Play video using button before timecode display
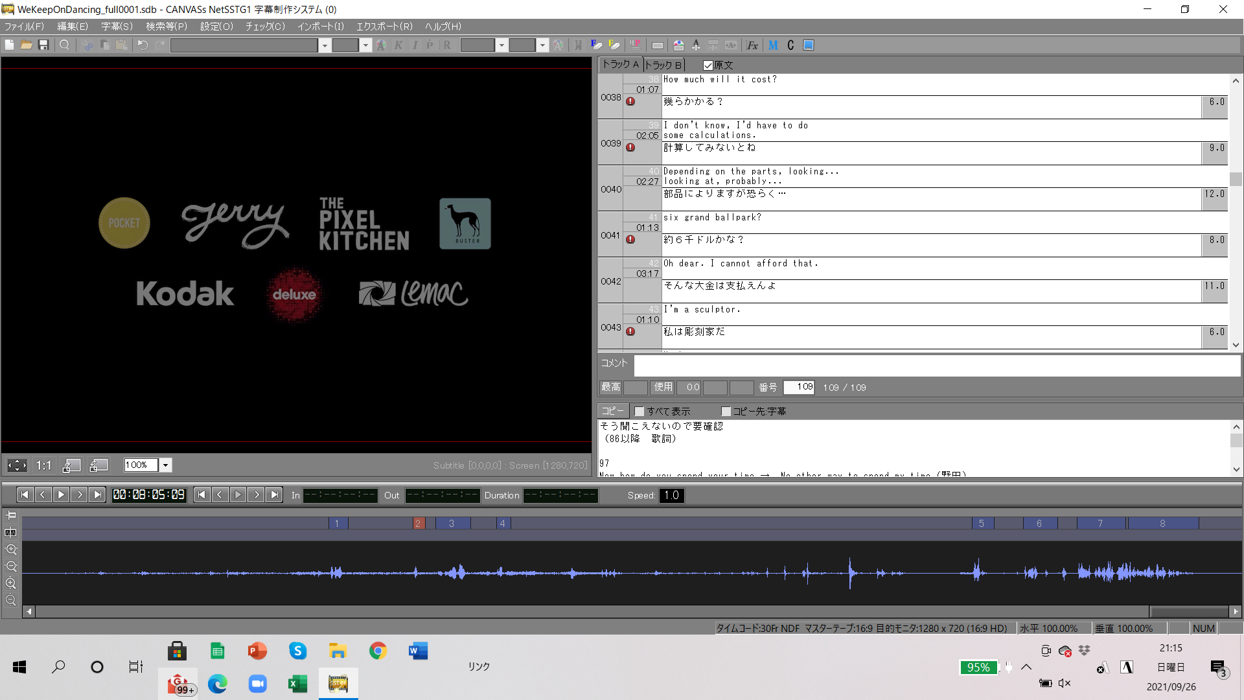 pos(61,495)
